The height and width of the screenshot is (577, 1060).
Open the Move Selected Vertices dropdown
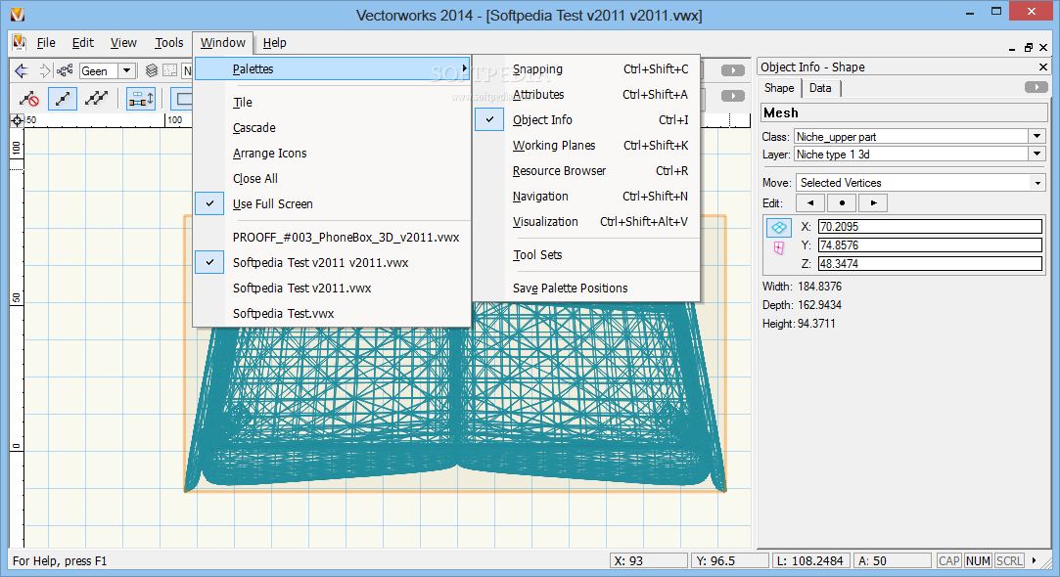1037,183
